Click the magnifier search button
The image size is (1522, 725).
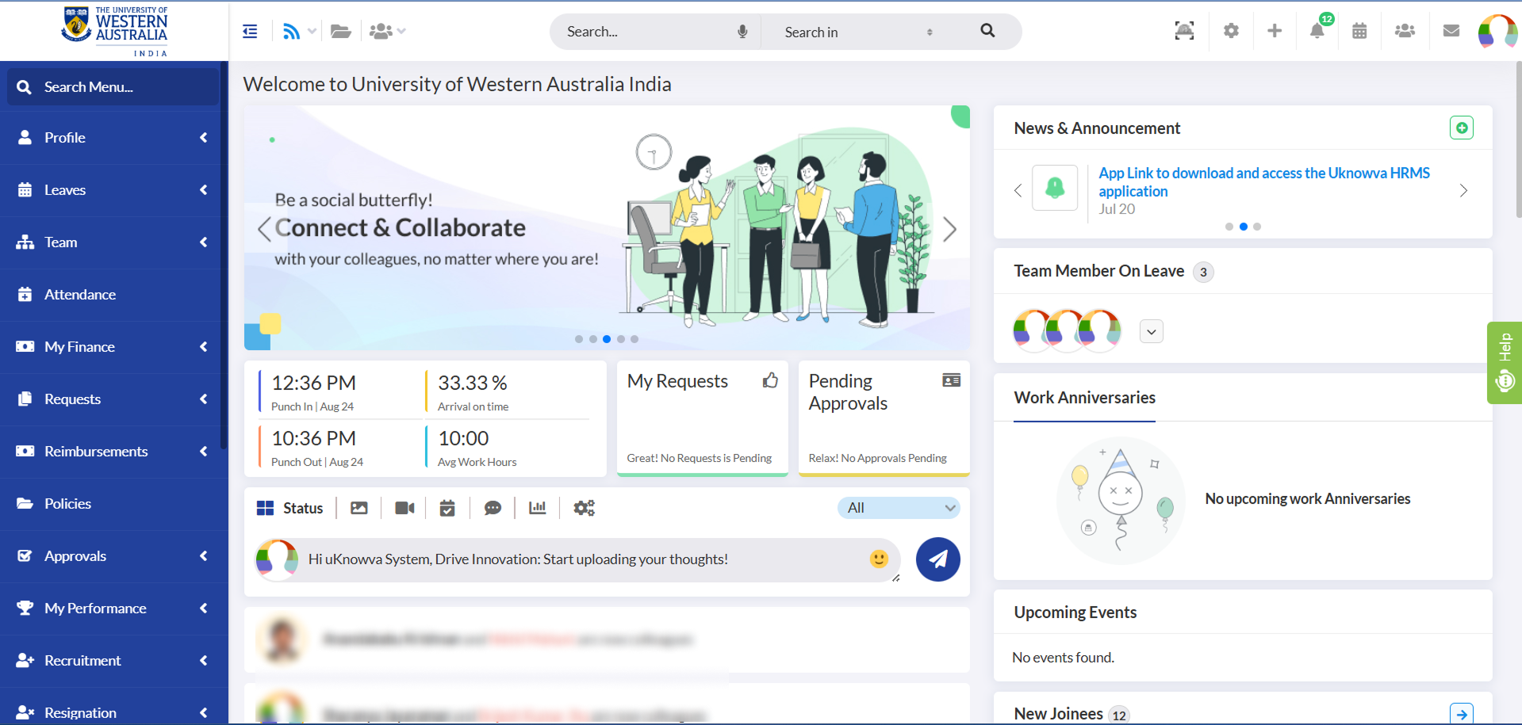pyautogui.click(x=987, y=31)
